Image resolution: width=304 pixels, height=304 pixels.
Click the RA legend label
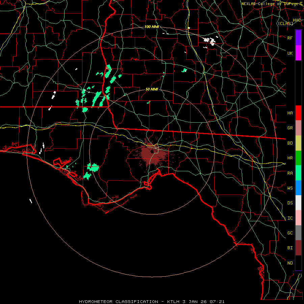[290, 173]
